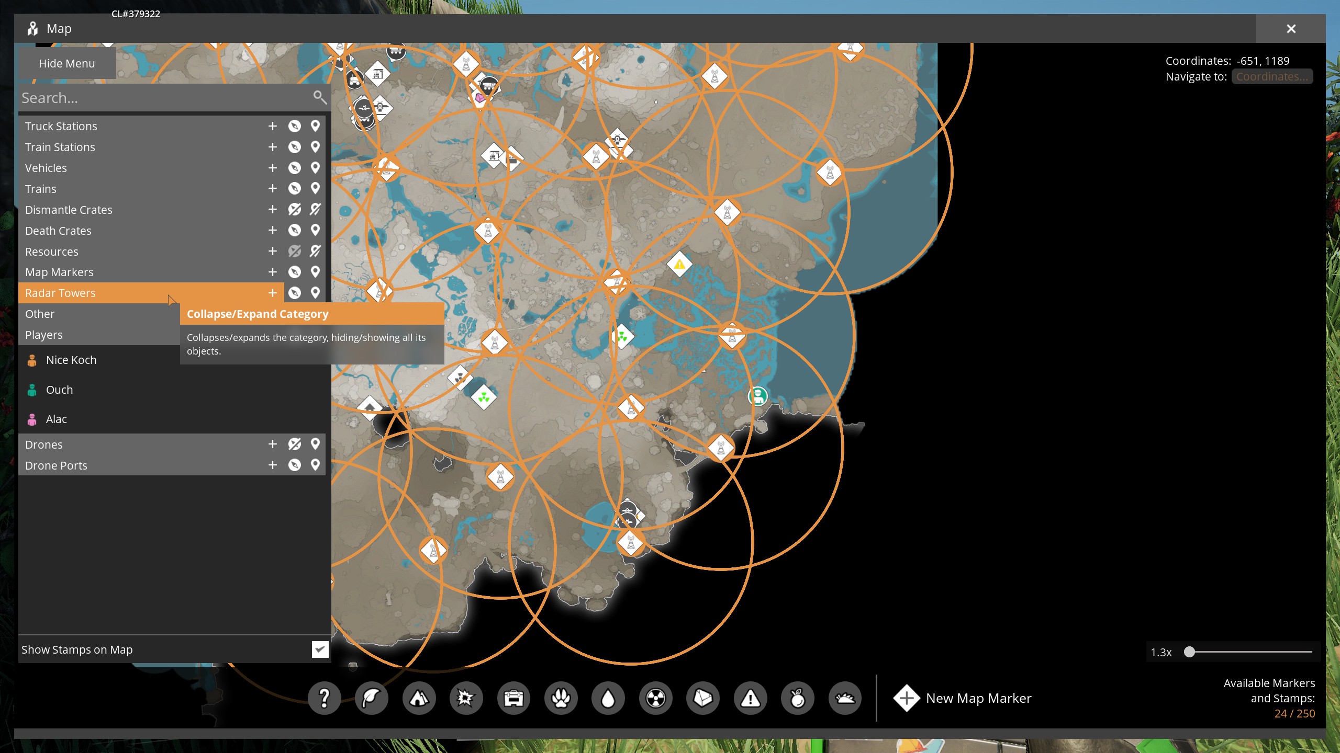Expand the Map Markers category
The width and height of the screenshot is (1340, 753).
pos(272,272)
